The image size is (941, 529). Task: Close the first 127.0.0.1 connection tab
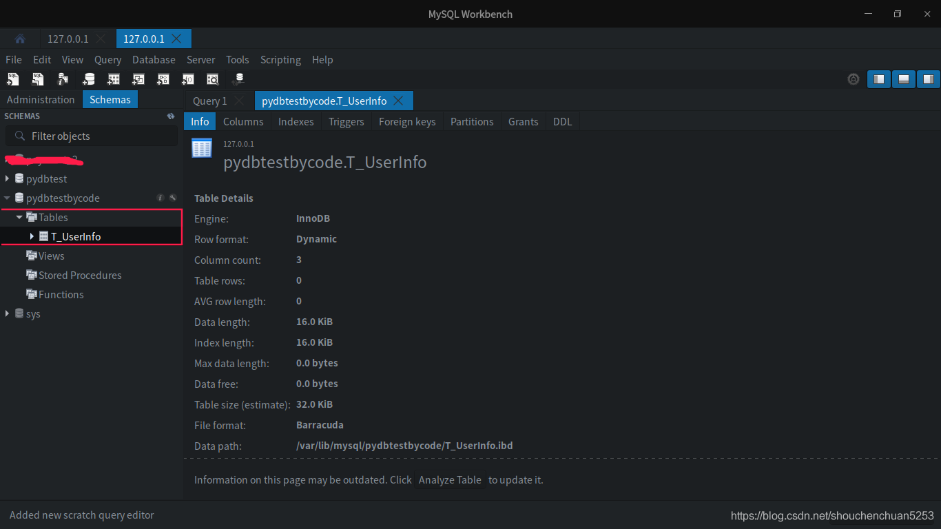(x=101, y=39)
